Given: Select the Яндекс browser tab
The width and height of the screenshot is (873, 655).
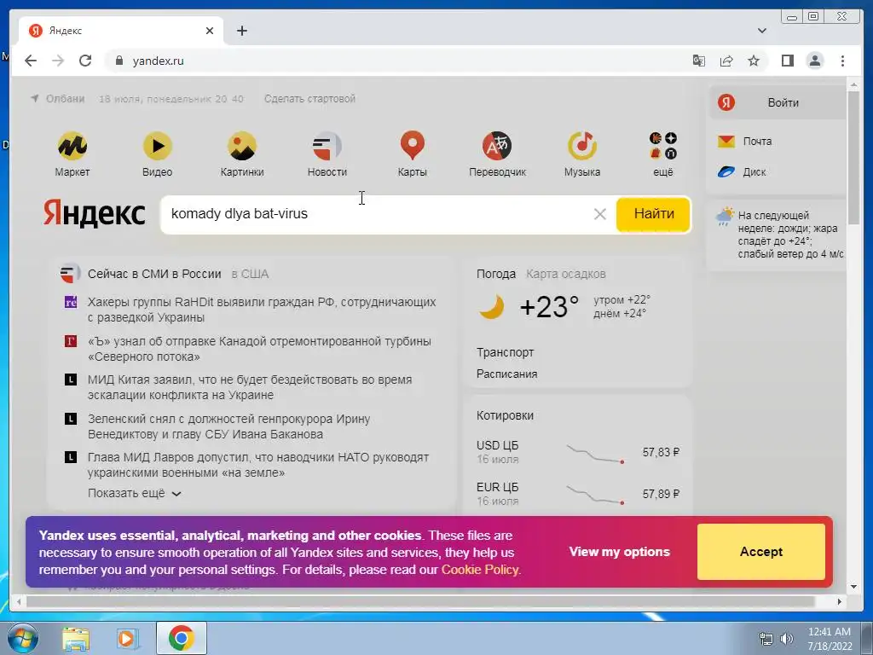Looking at the screenshot, I should 121,31.
